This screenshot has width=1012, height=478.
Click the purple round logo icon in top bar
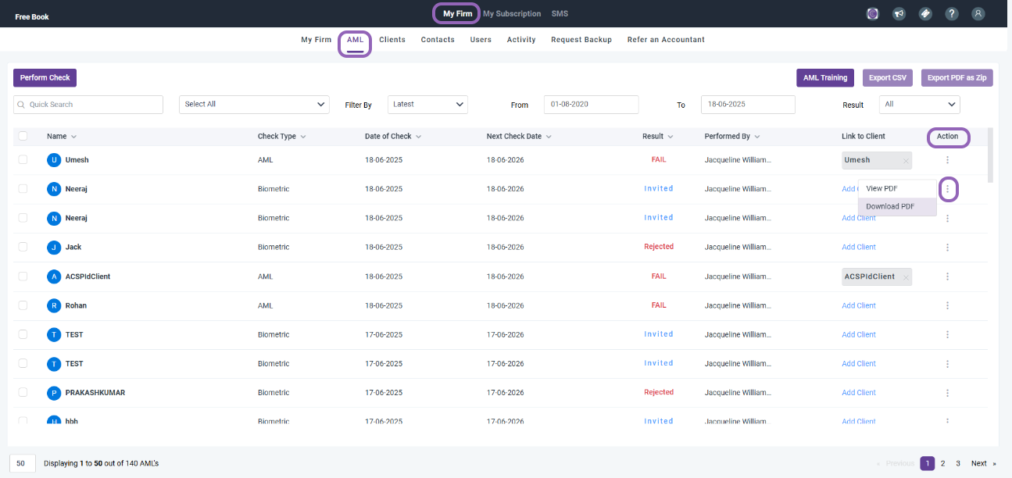click(x=873, y=14)
